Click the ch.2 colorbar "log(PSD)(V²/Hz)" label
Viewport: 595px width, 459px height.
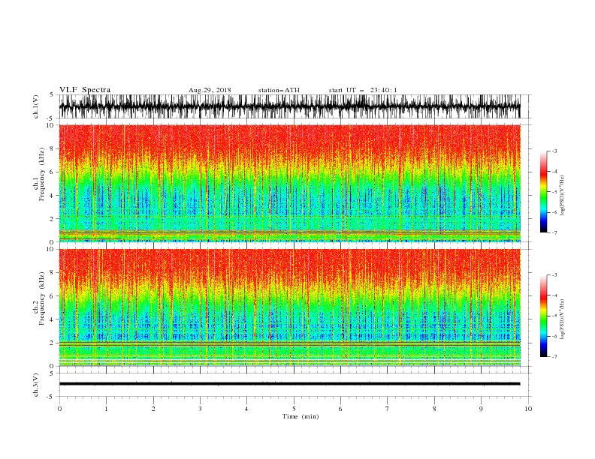click(563, 319)
